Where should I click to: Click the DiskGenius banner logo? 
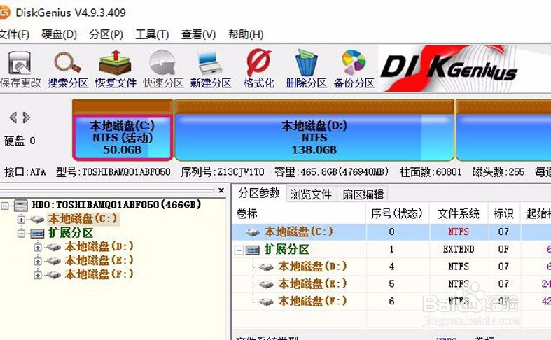pyautogui.click(x=448, y=69)
